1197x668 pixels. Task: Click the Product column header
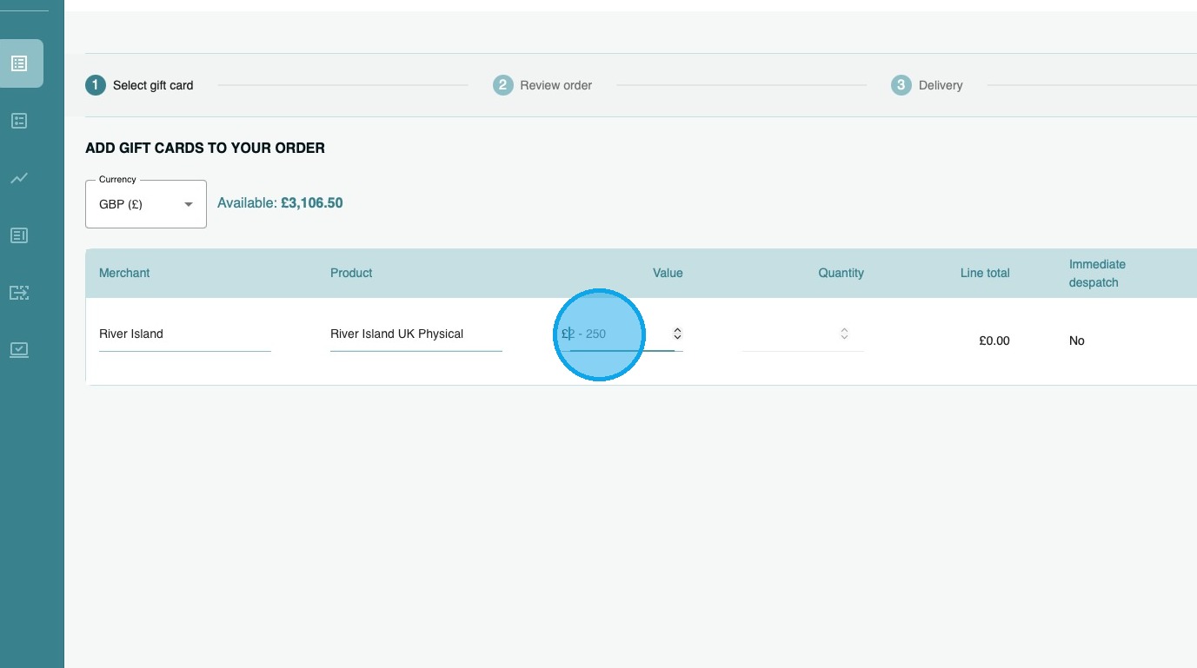(x=351, y=273)
